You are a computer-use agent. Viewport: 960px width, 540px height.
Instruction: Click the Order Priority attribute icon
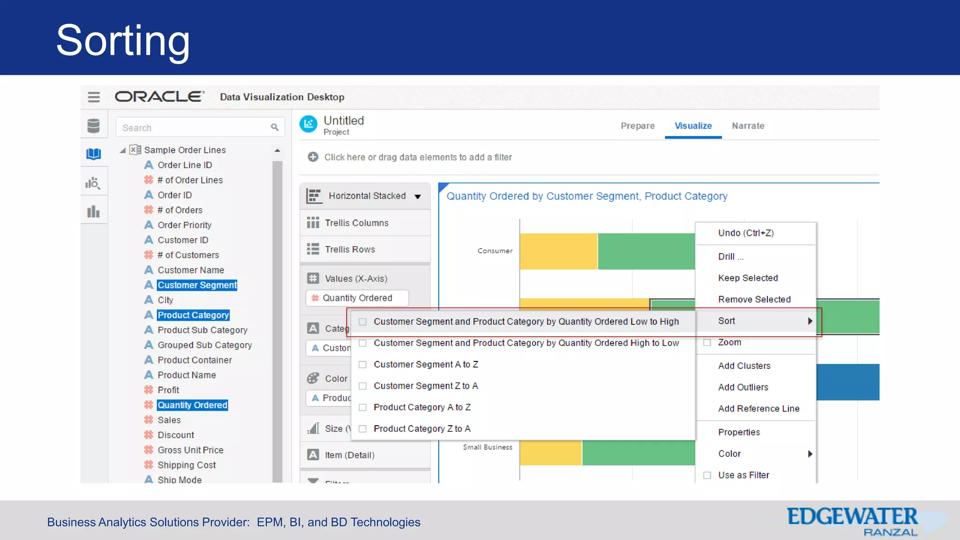point(149,225)
